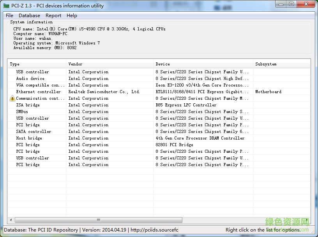This screenshot has height=237, width=318.
Task: Click the User name: wuhan line
Action: point(32,38)
